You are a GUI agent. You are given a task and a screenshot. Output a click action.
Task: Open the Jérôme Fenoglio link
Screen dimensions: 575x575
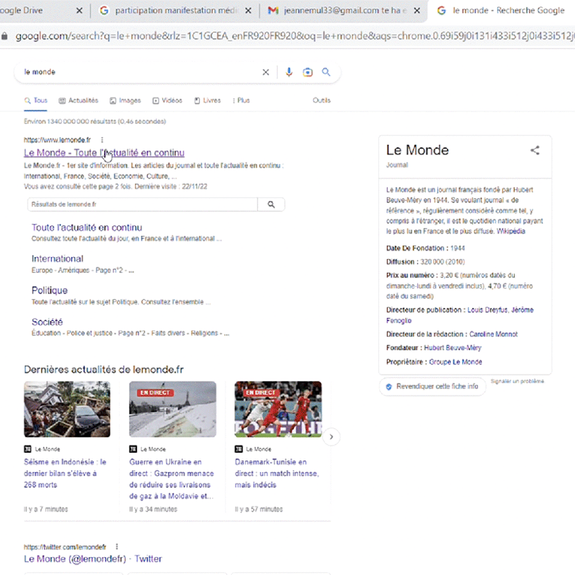coord(522,310)
